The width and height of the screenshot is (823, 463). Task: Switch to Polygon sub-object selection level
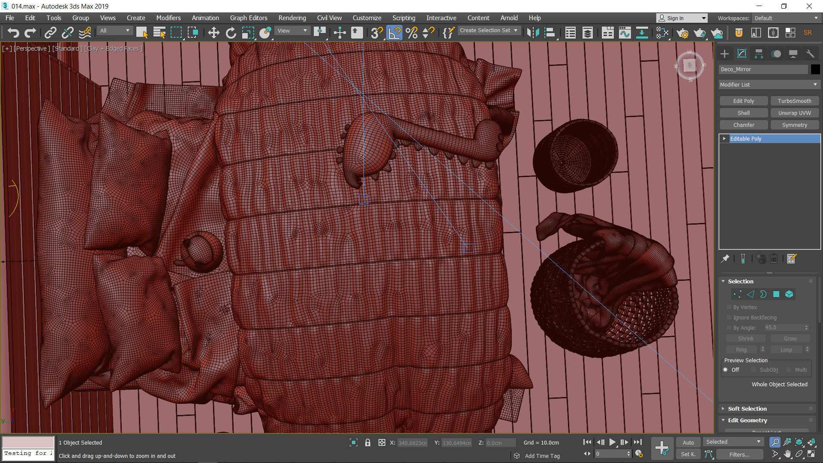(x=776, y=294)
